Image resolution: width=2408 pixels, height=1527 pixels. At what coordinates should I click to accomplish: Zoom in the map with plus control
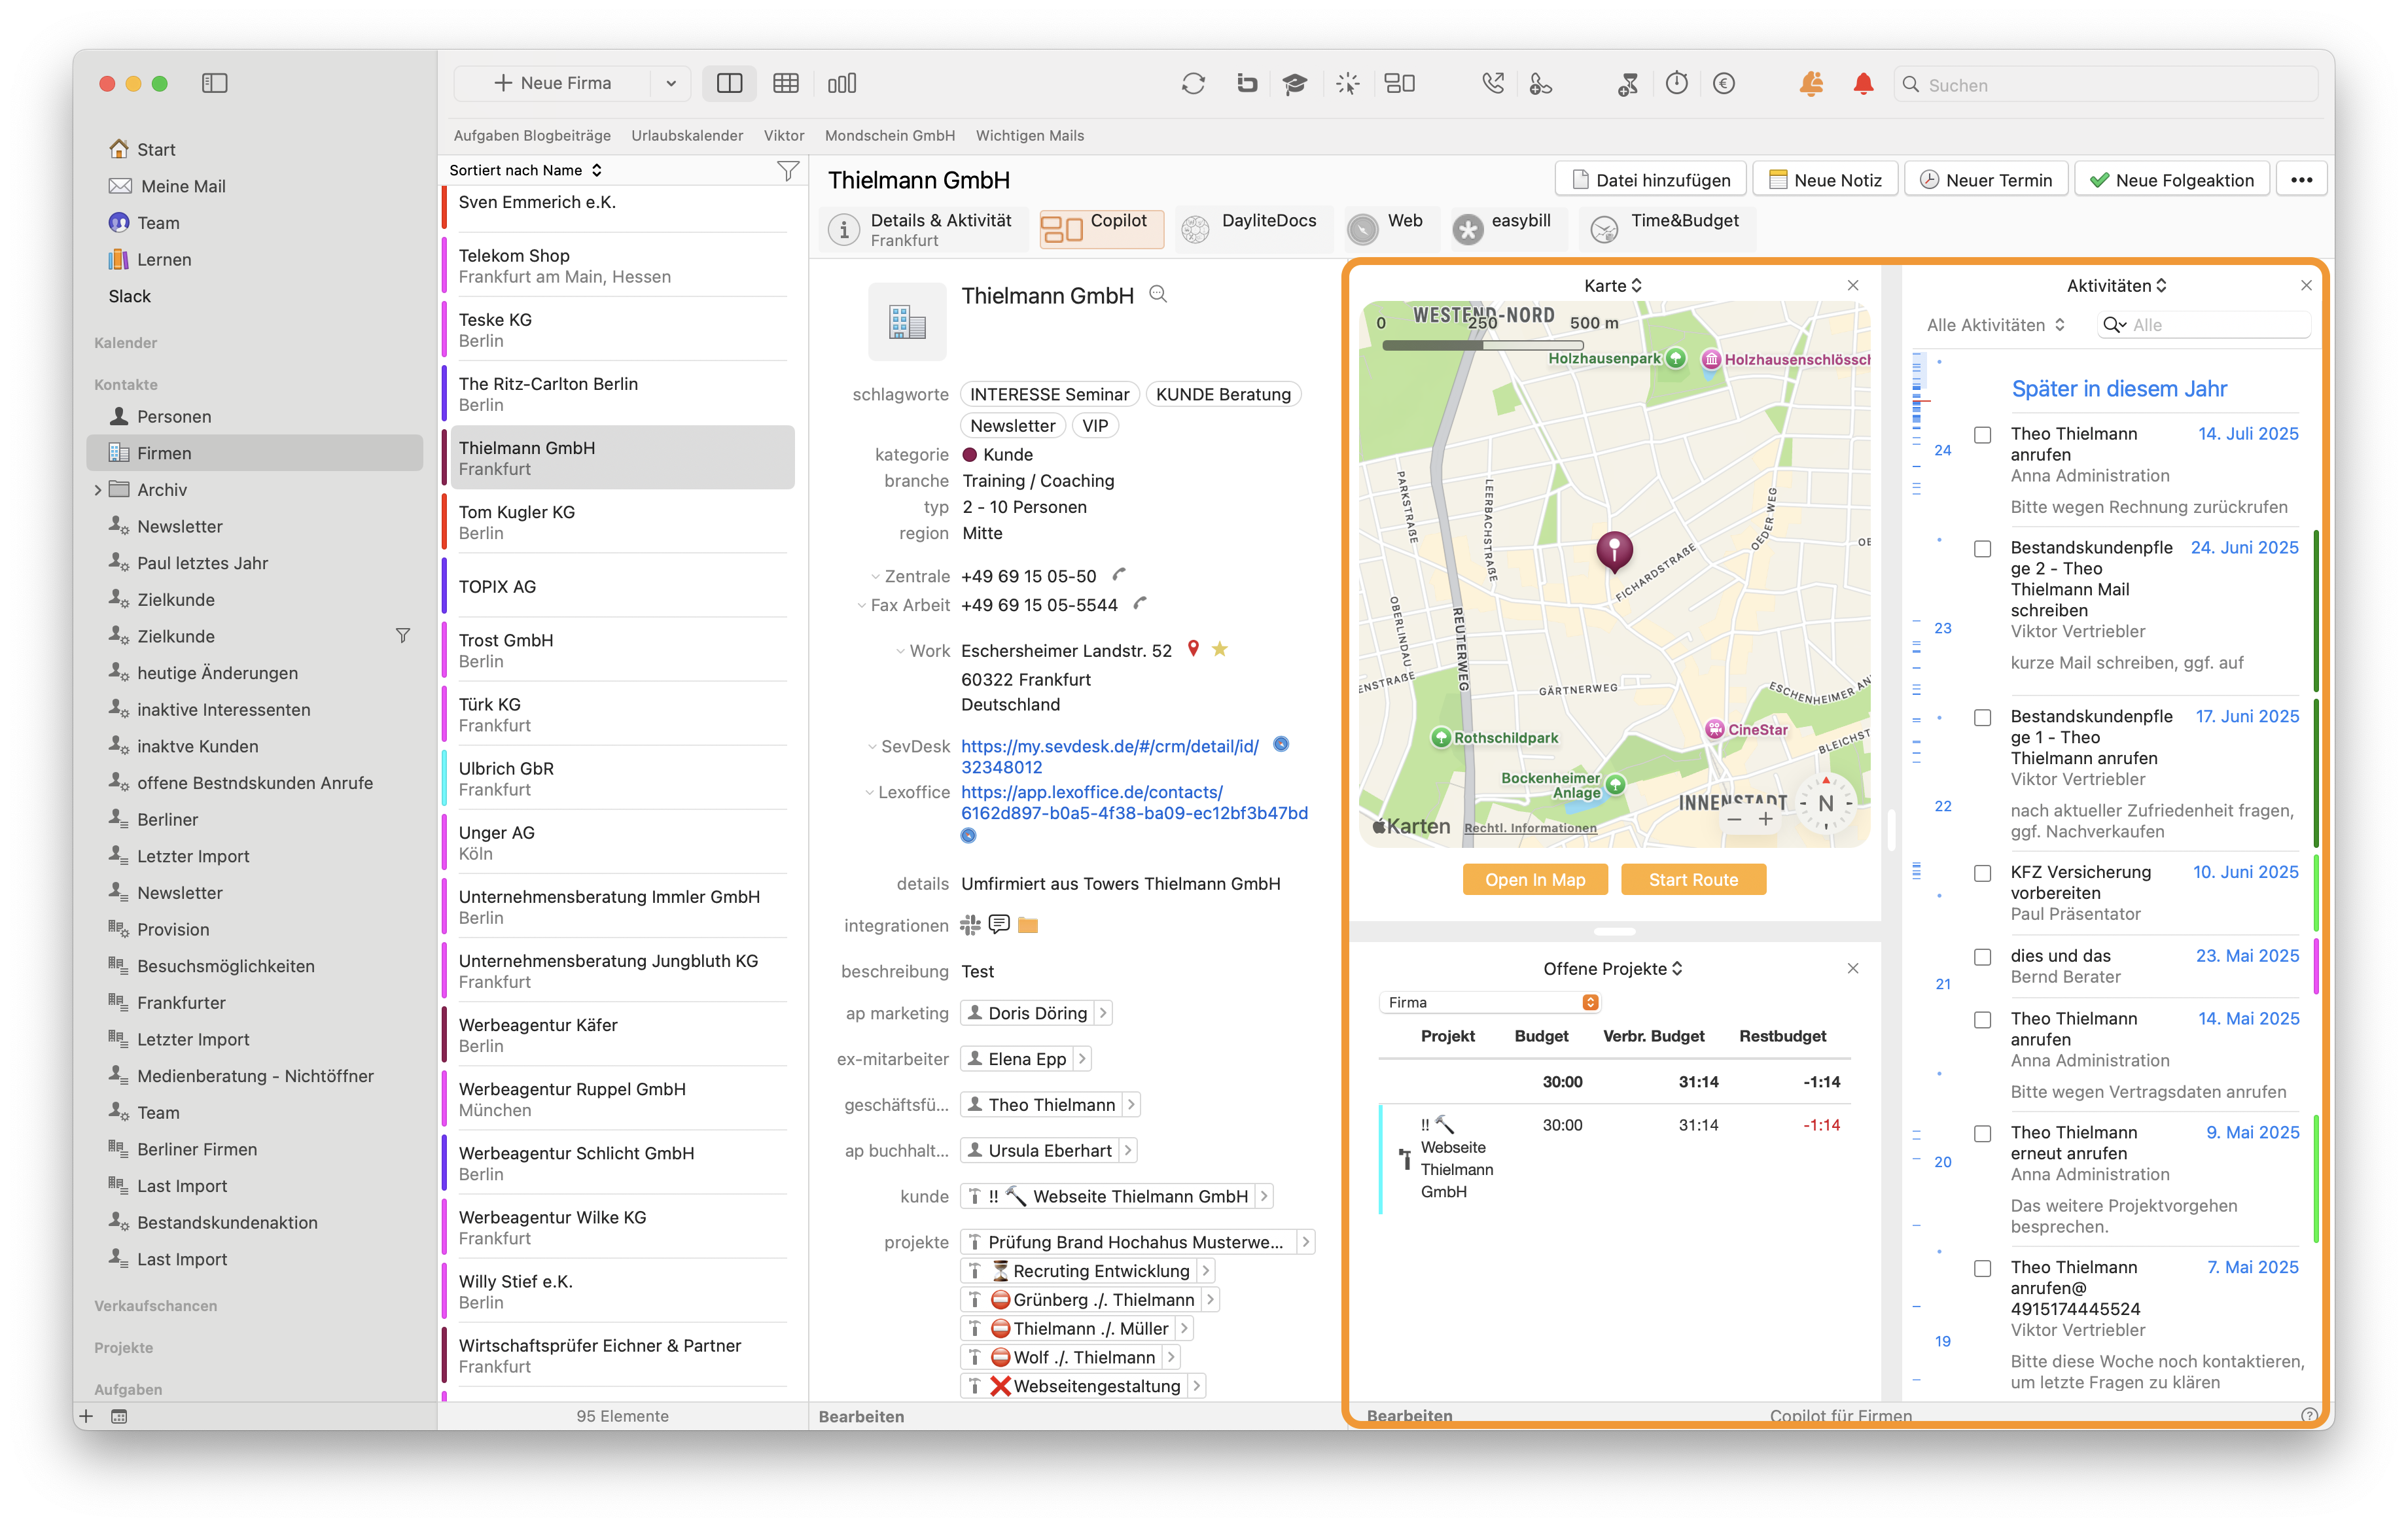1767,820
